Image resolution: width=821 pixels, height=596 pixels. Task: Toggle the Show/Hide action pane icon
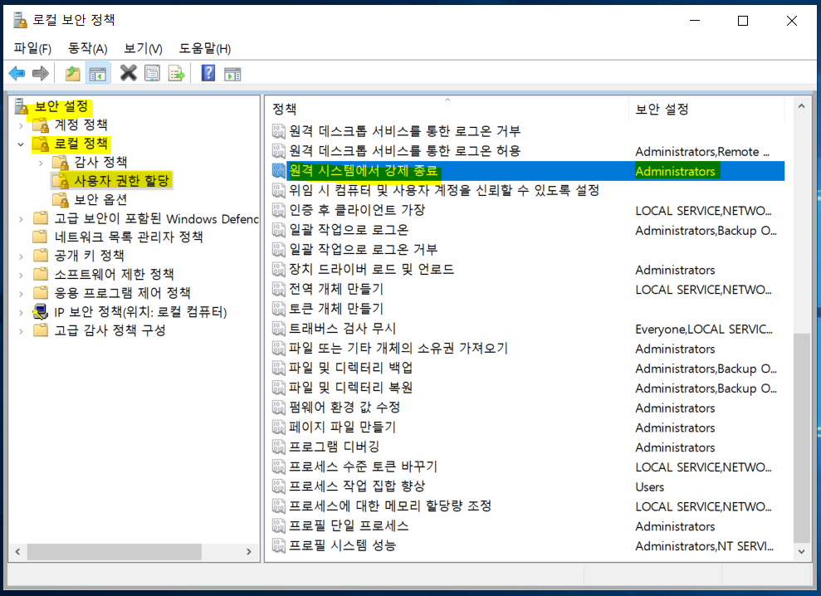232,74
